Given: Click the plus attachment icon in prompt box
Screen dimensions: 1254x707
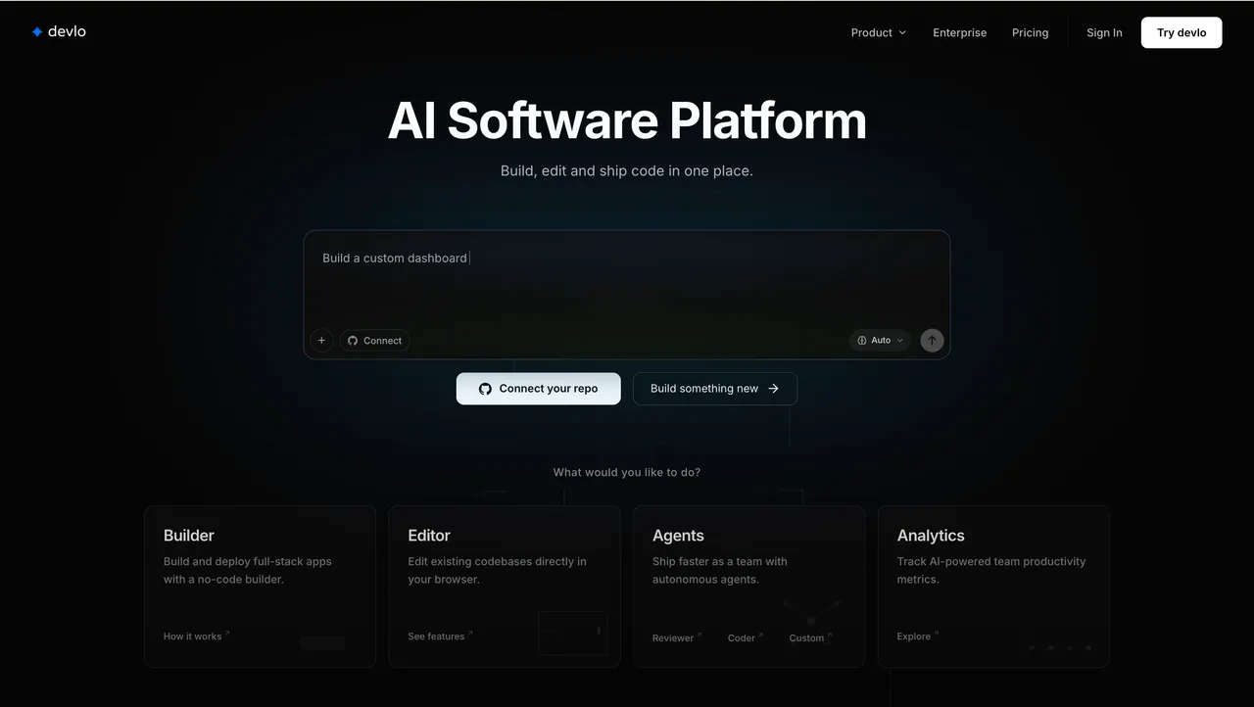Looking at the screenshot, I should tap(321, 340).
